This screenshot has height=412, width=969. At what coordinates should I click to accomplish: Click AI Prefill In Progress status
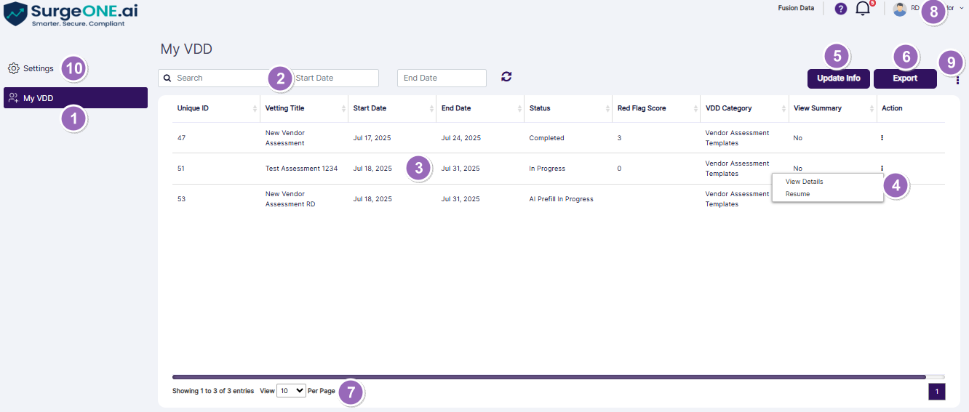(561, 199)
